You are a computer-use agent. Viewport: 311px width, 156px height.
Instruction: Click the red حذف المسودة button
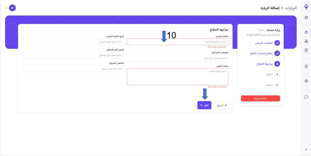pyautogui.click(x=260, y=99)
